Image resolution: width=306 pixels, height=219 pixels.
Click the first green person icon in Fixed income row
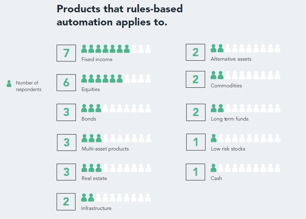tap(84, 49)
